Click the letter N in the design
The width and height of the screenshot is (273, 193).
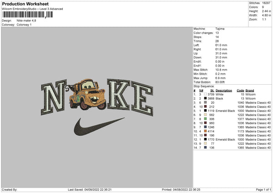click(54, 97)
